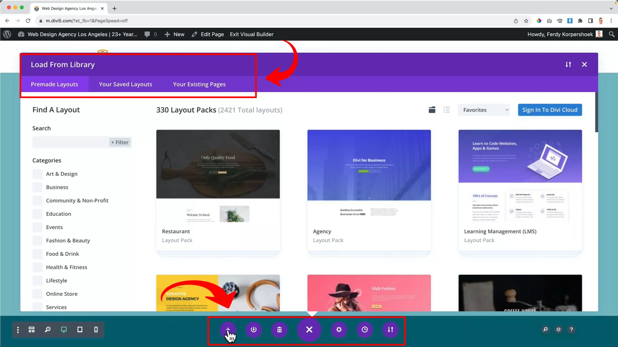The image size is (618, 347).
Task: Switch to list view icon
Action: coord(446,110)
